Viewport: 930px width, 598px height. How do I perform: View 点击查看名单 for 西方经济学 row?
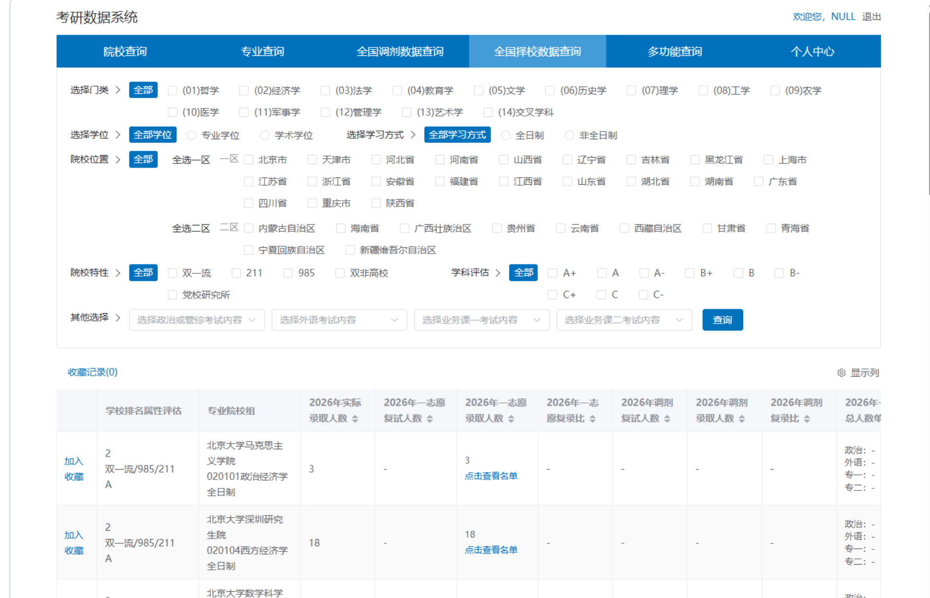[x=491, y=550]
